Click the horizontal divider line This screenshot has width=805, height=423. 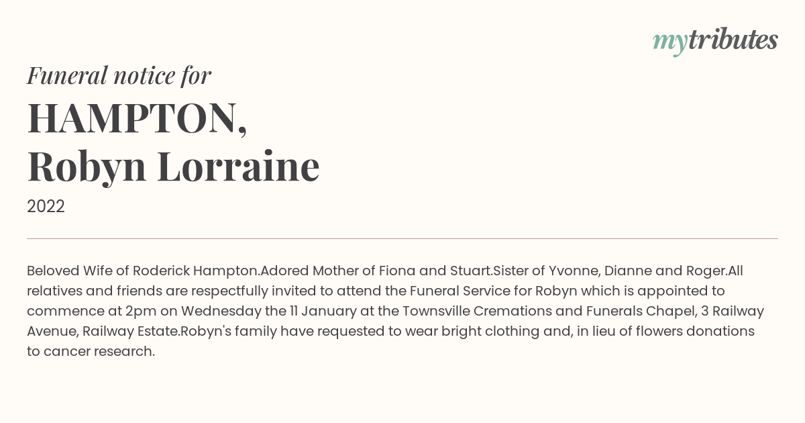402,238
